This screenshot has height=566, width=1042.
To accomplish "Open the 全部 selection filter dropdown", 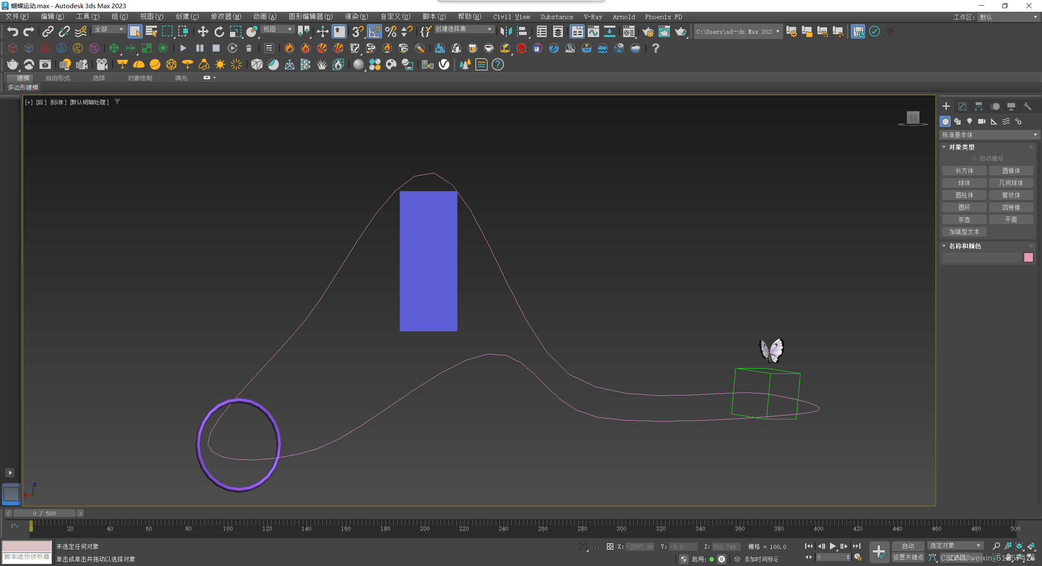I will click(x=109, y=29).
